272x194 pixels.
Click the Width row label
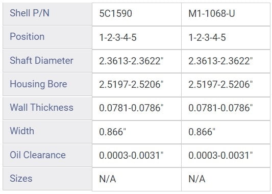(x=22, y=131)
